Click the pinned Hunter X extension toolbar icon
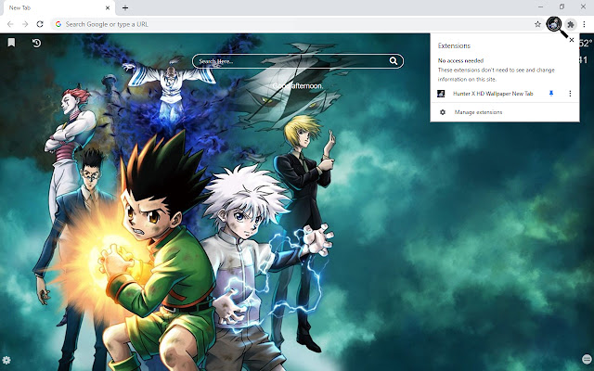The width and height of the screenshot is (594, 371). point(553,24)
